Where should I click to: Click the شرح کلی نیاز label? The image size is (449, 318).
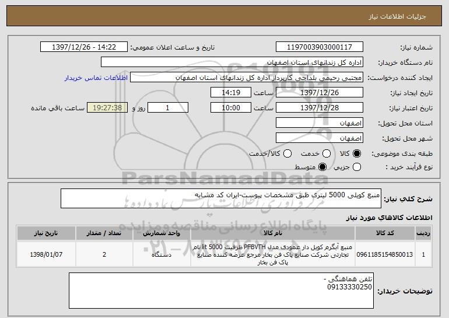tap(408, 199)
